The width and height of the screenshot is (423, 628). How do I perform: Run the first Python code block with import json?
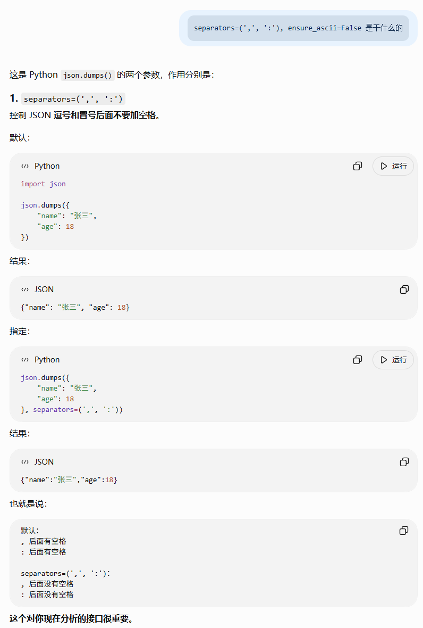point(393,166)
